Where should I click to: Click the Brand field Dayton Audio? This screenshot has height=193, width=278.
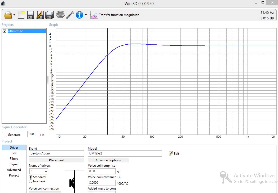(56, 153)
